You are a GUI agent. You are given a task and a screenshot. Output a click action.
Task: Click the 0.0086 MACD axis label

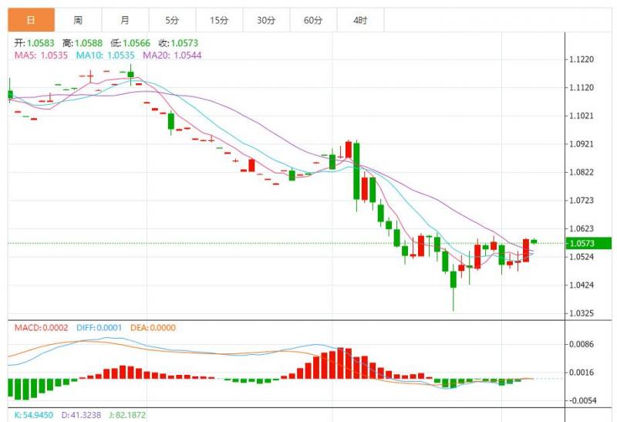(582, 344)
